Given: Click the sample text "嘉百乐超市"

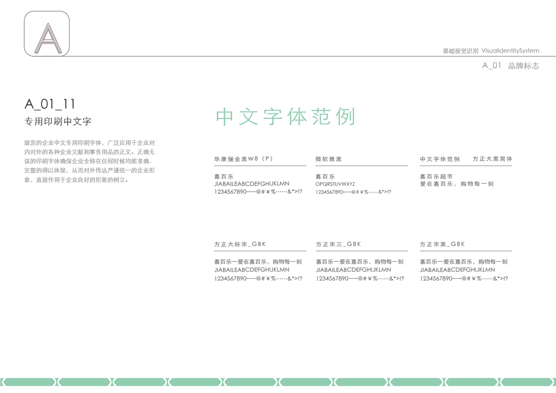Looking at the screenshot, I should coord(436,176).
